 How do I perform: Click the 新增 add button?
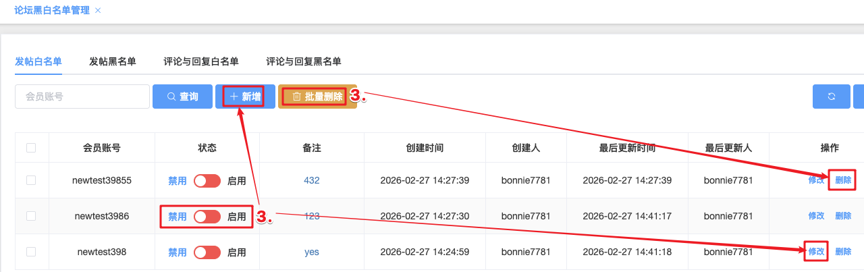pos(245,97)
